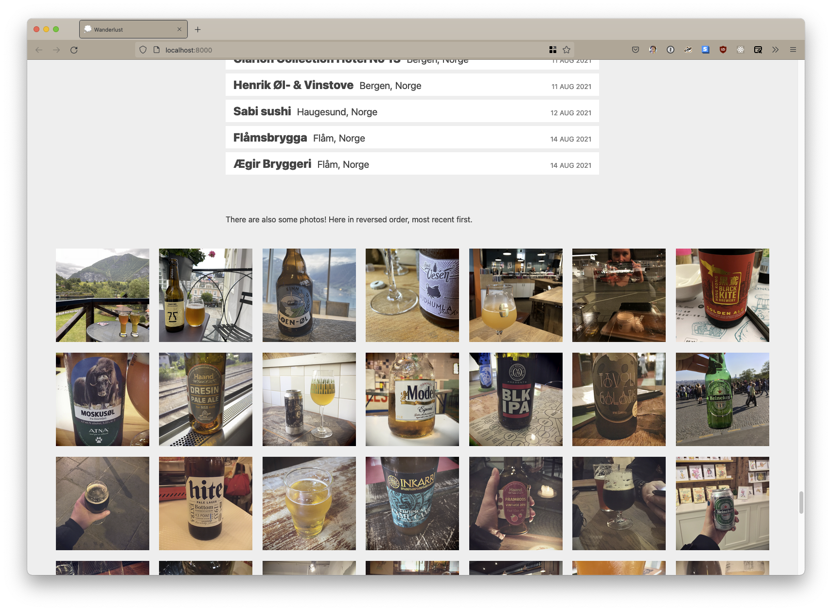Click the page vertical scrollbar thumb

(x=801, y=503)
